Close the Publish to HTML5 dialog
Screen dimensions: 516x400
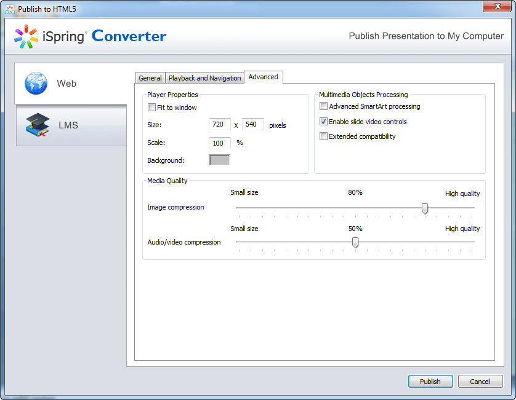(x=498, y=6)
